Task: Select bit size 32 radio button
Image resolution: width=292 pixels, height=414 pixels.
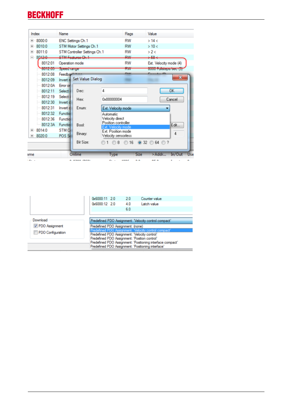Action: pyautogui.click(x=140, y=143)
